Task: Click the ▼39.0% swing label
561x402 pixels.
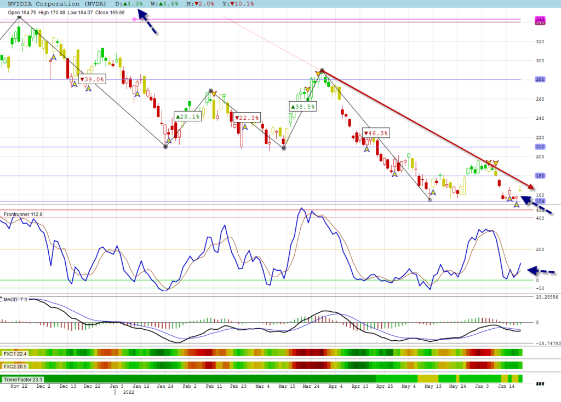Action: [x=92, y=79]
